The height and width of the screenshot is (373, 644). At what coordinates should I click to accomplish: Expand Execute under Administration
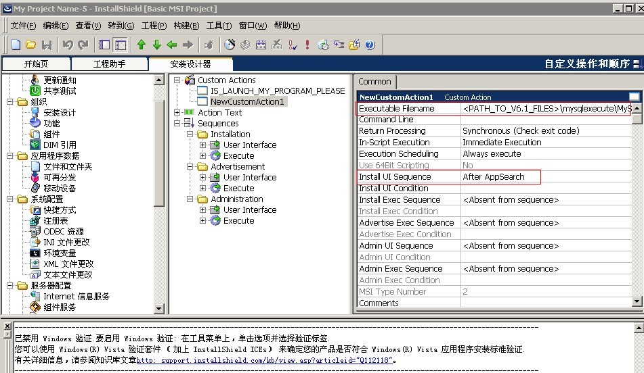(203, 220)
